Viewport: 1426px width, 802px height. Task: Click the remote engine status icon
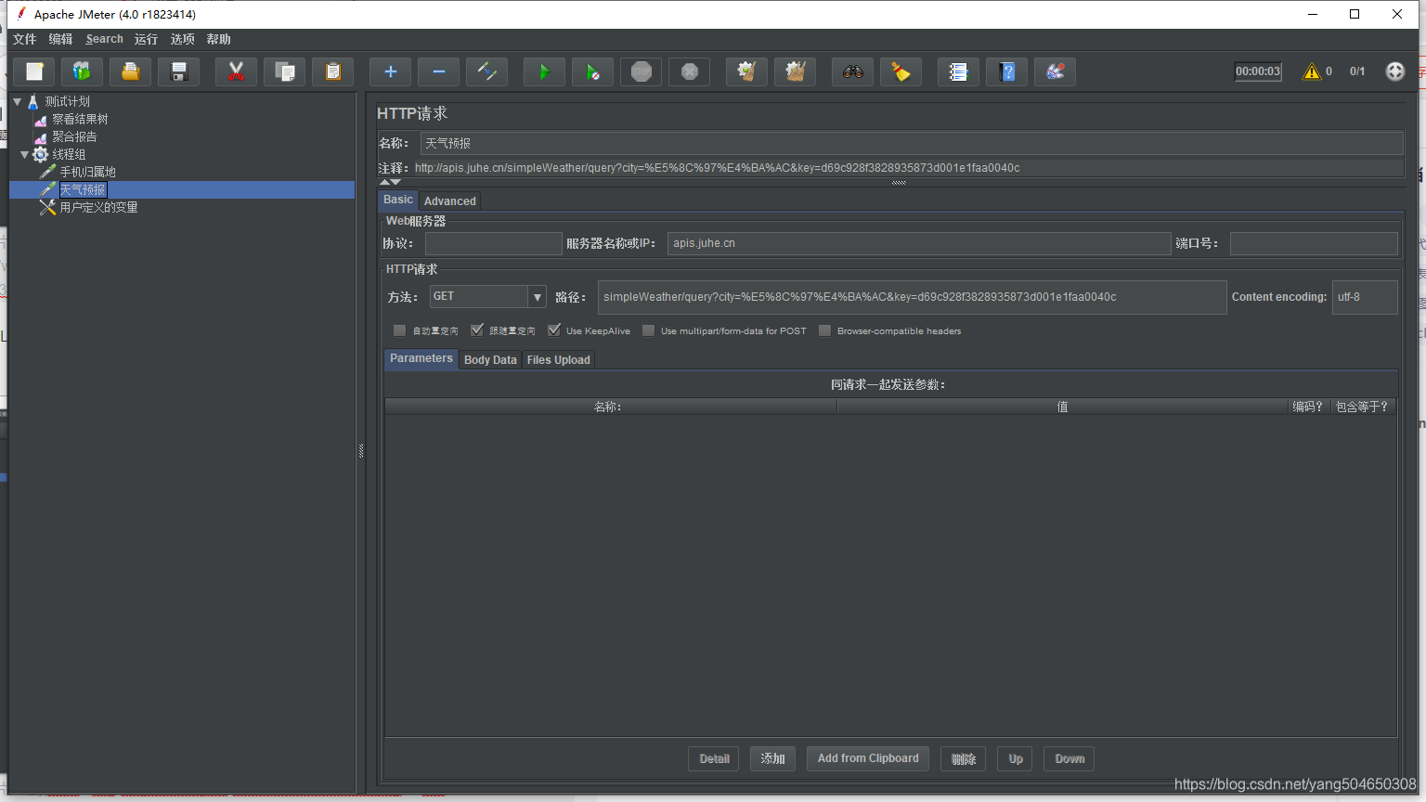click(x=1395, y=71)
